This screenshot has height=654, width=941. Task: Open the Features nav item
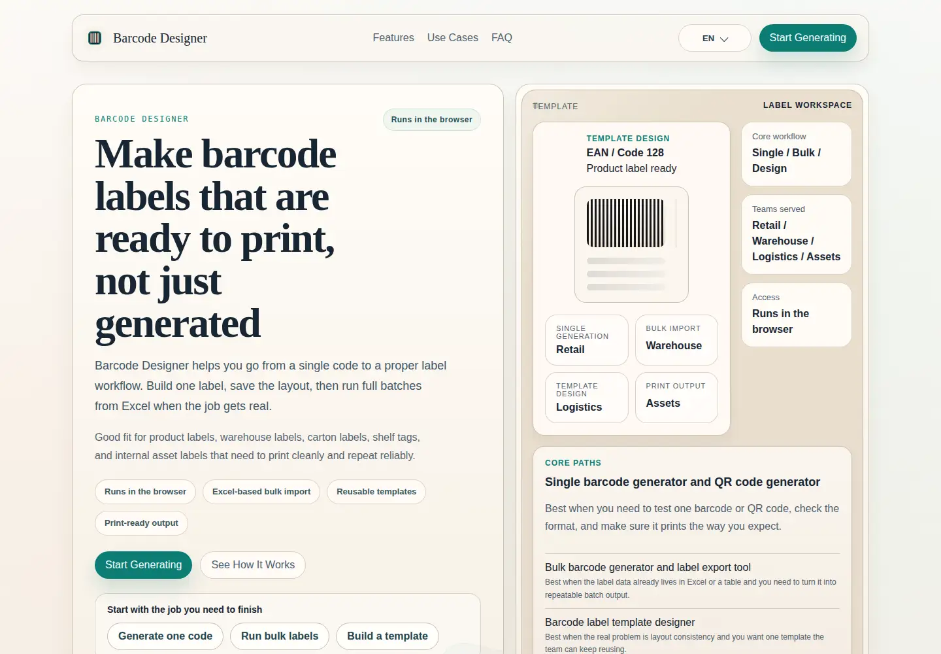tap(393, 38)
